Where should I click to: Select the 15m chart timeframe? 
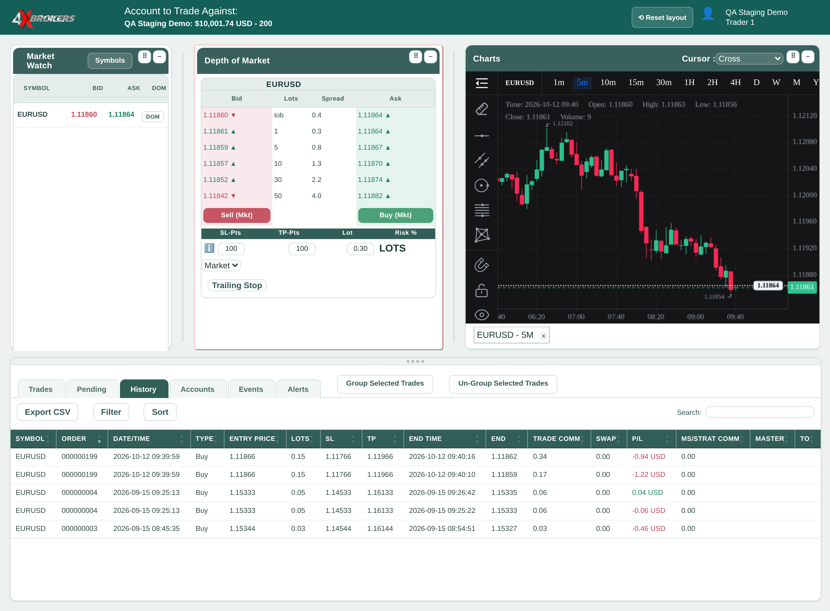point(635,82)
